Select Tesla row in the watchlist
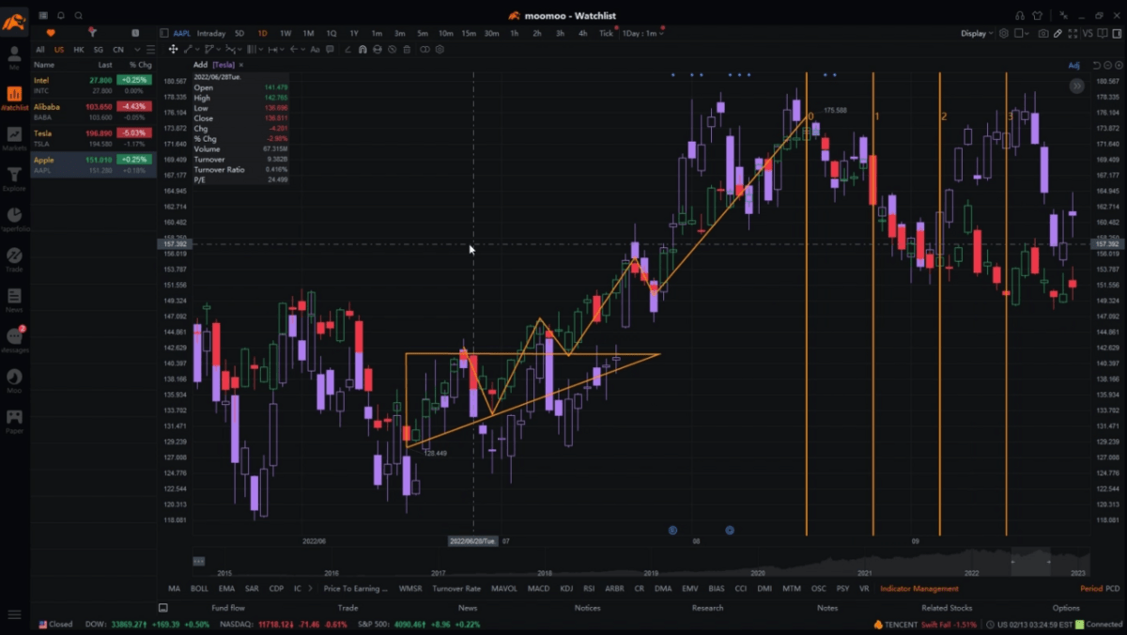Viewport: 1127px width, 635px height. pos(92,139)
